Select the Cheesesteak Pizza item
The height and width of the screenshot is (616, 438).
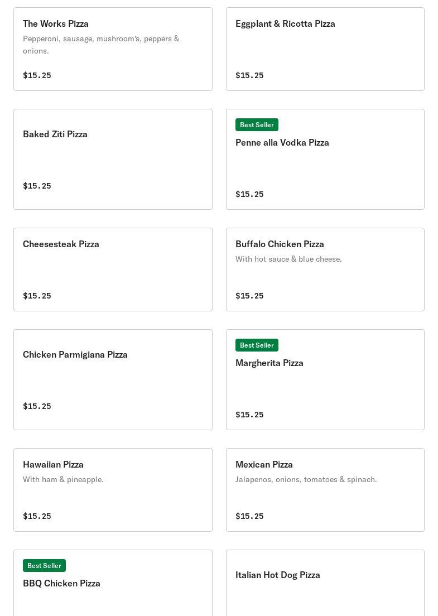pyautogui.click(x=113, y=269)
